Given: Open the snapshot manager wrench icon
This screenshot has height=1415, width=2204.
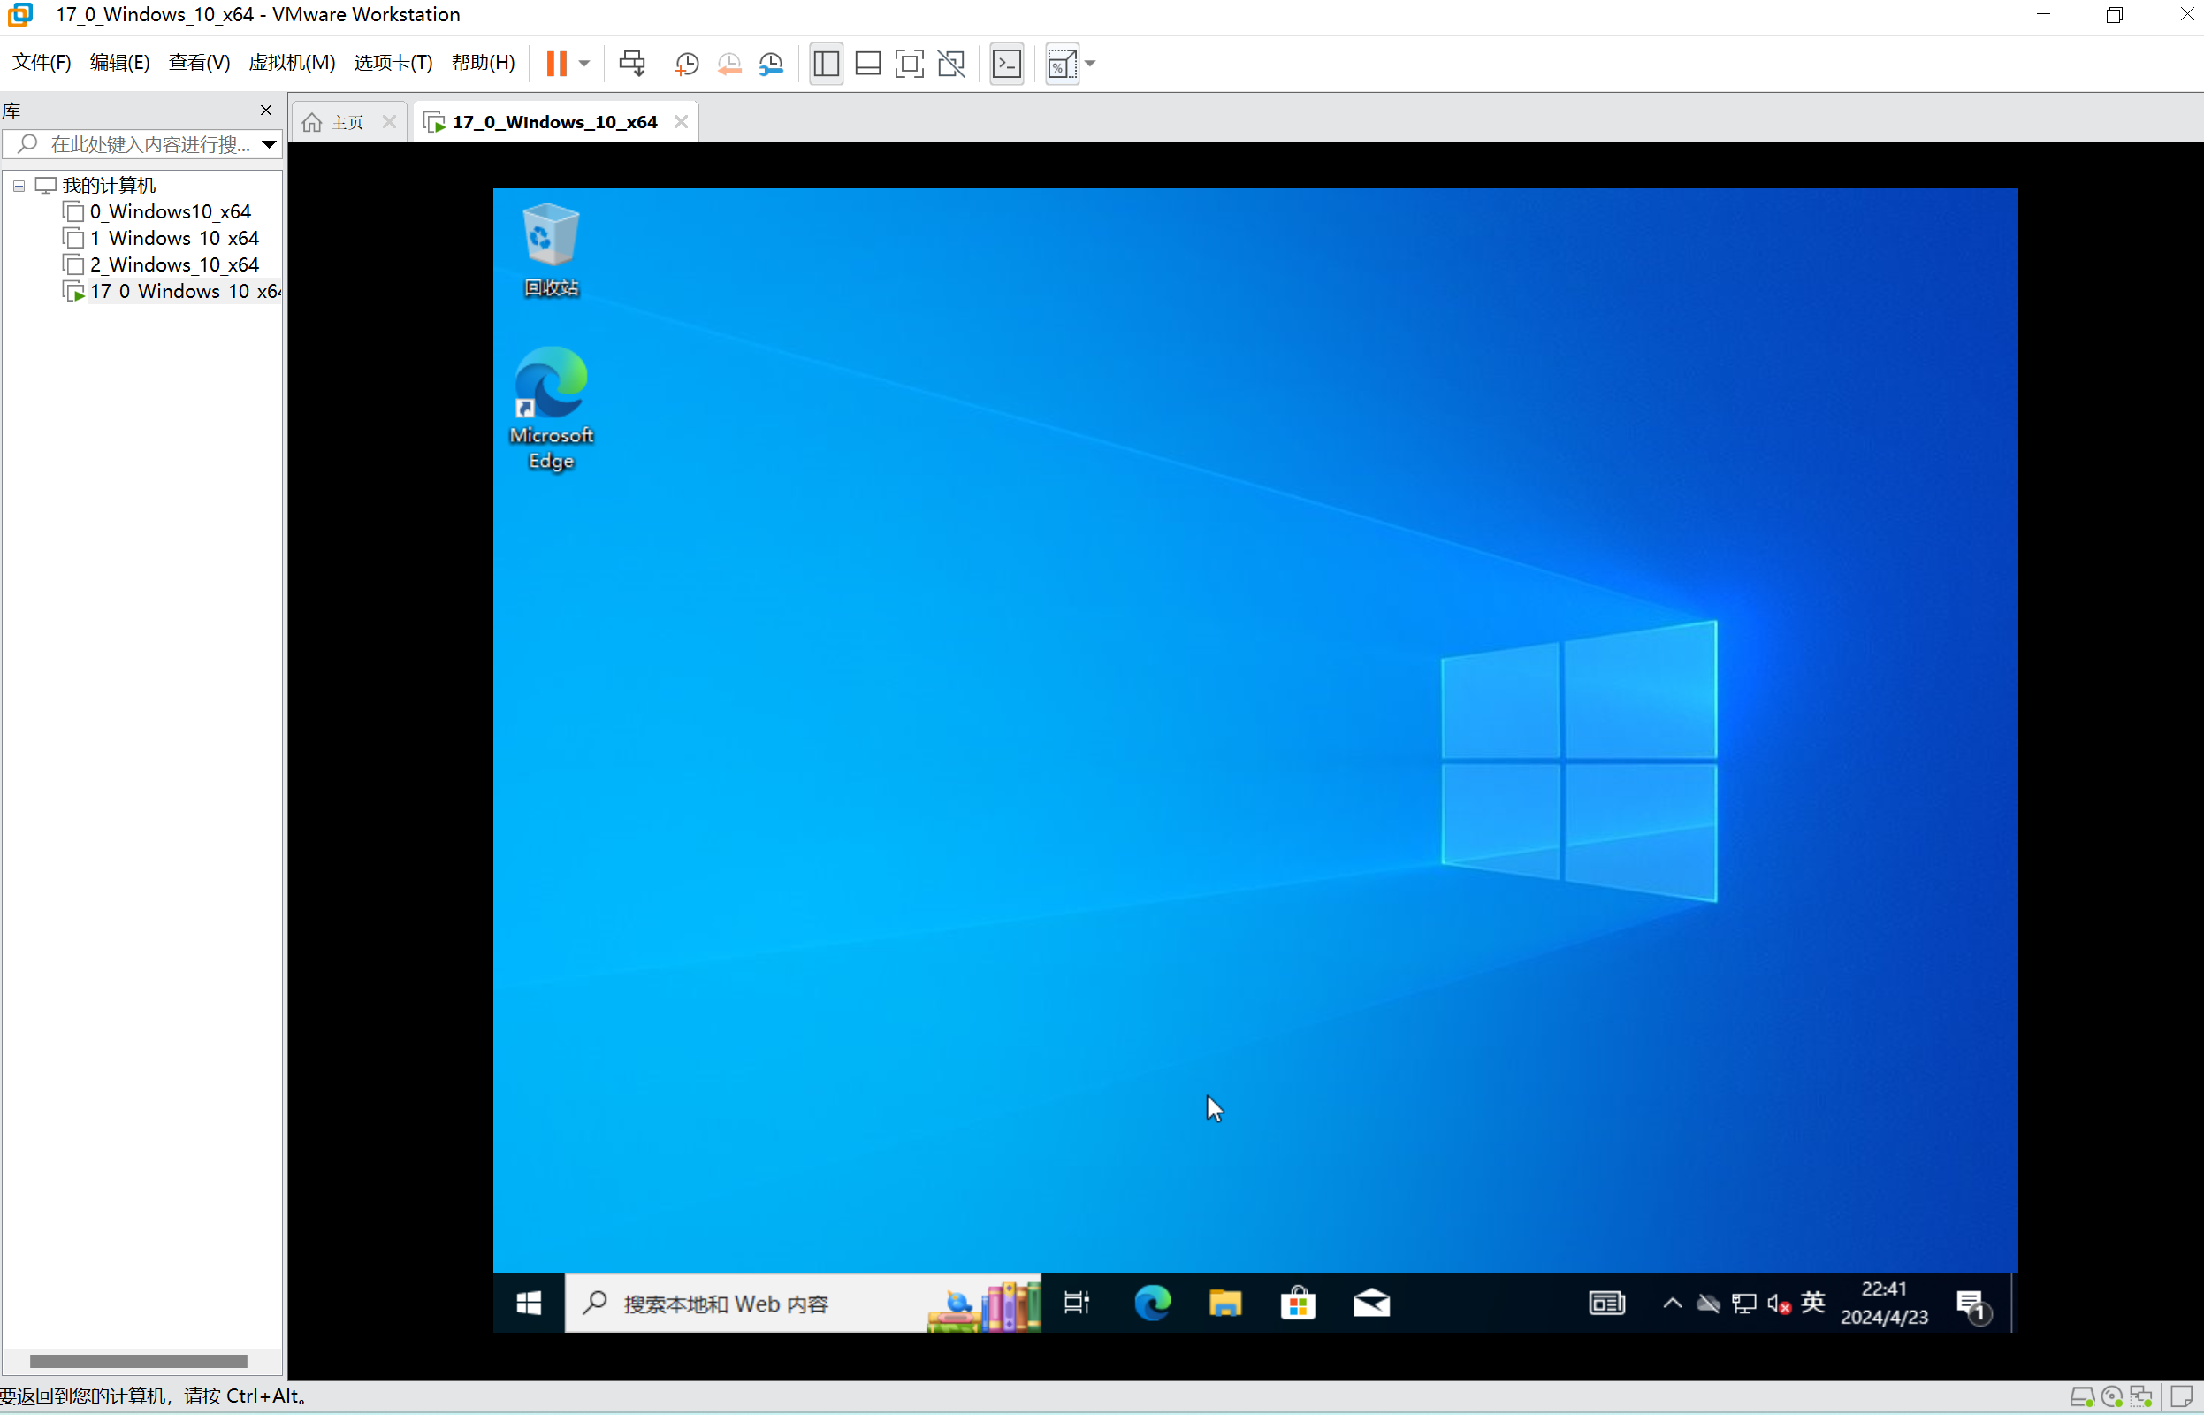Looking at the screenshot, I should [x=772, y=64].
